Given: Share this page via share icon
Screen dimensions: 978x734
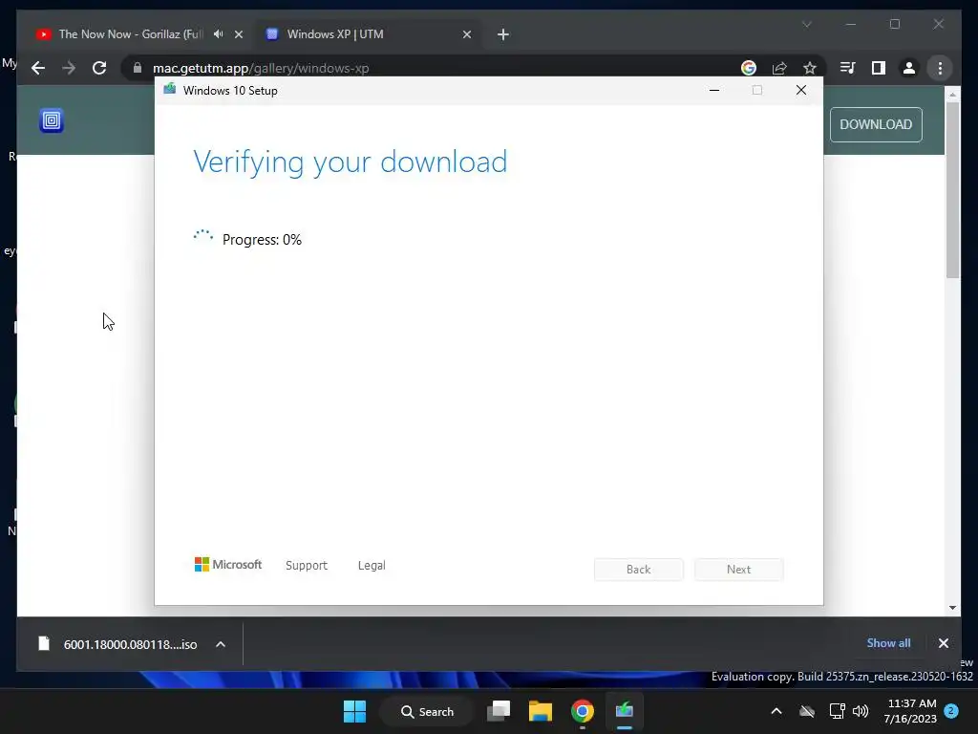Looking at the screenshot, I should (779, 68).
